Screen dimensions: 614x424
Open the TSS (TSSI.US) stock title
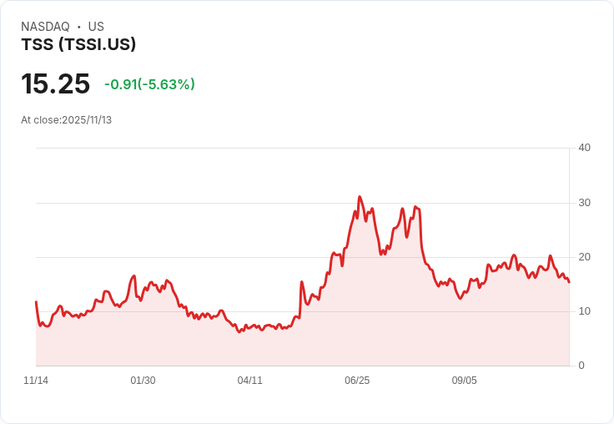[x=78, y=44]
